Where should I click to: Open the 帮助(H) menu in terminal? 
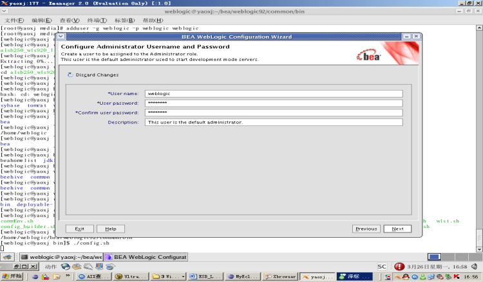coord(153,21)
